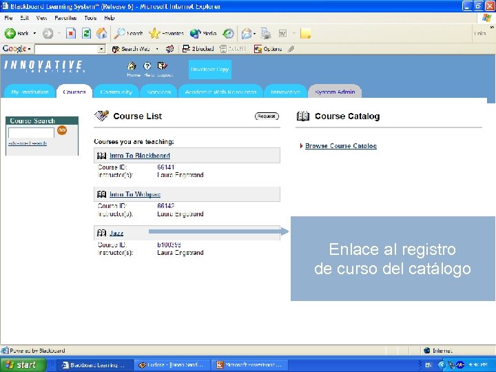Open the Favorites menu
496x372 pixels.
[65, 18]
